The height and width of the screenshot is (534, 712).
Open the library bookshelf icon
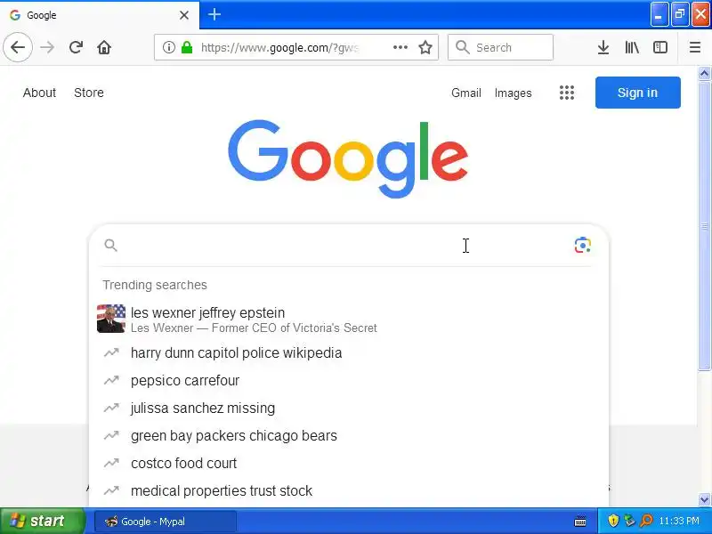(632, 47)
